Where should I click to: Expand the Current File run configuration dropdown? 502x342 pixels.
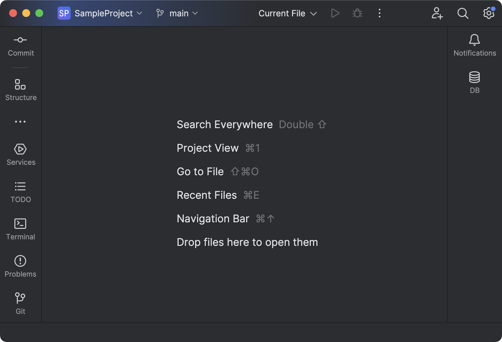tap(287, 13)
